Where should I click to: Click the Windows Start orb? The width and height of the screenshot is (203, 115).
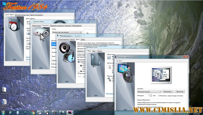point(3,112)
